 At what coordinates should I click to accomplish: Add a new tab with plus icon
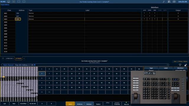pyautogui.click(x=24, y=58)
